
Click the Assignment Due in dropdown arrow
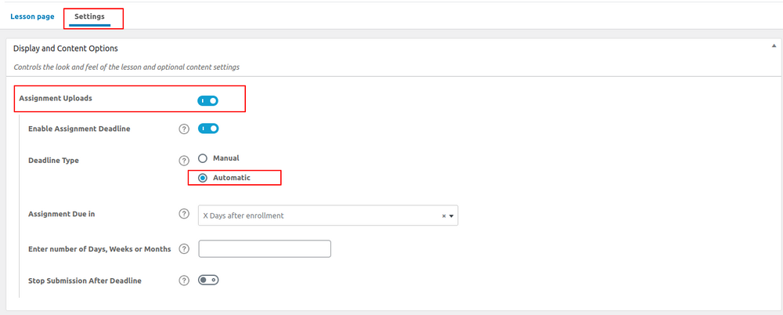(452, 215)
